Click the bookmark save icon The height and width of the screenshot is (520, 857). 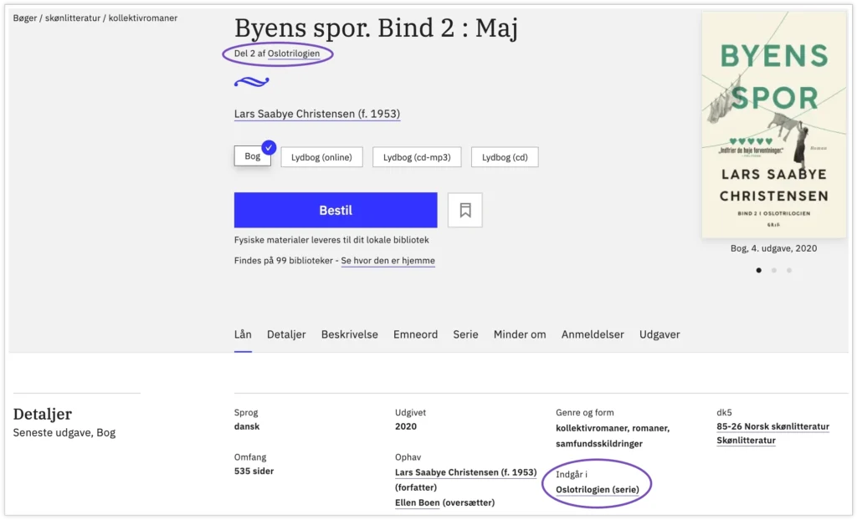465,210
